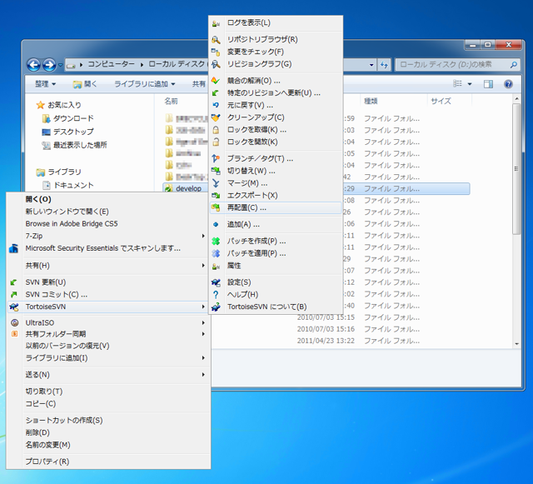
Task: Open the view options dropdown arrow
Action: pyautogui.click(x=470, y=84)
